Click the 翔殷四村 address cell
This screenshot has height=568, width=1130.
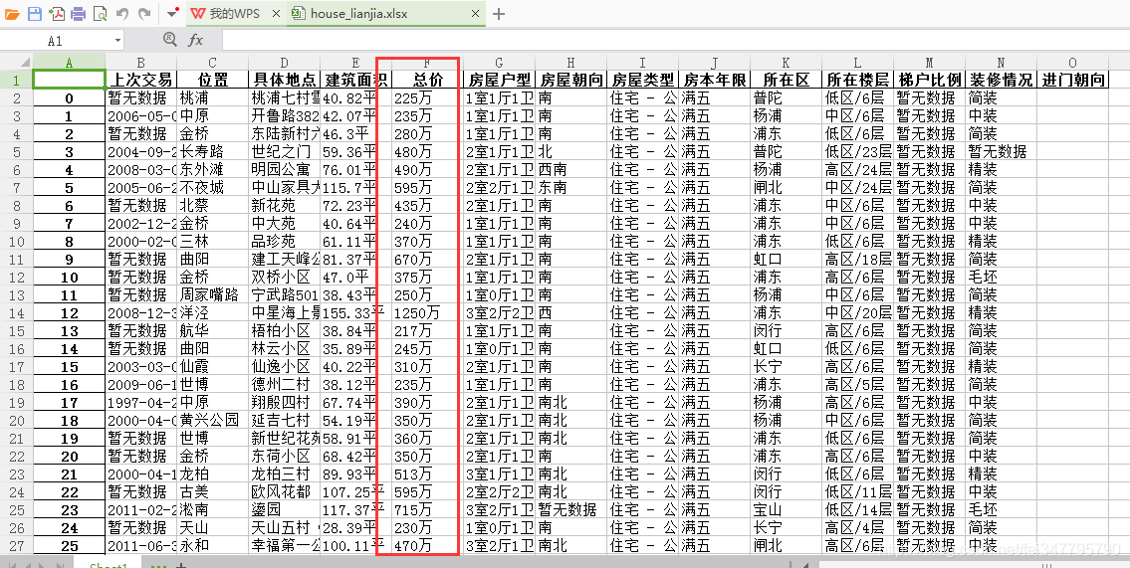(284, 402)
